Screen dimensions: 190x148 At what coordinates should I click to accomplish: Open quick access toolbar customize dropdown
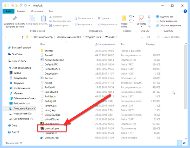(29, 6)
